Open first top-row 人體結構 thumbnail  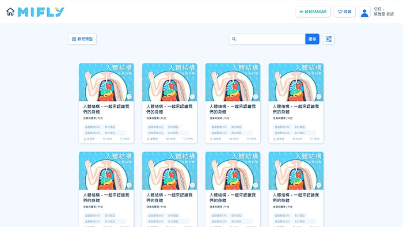(x=107, y=82)
